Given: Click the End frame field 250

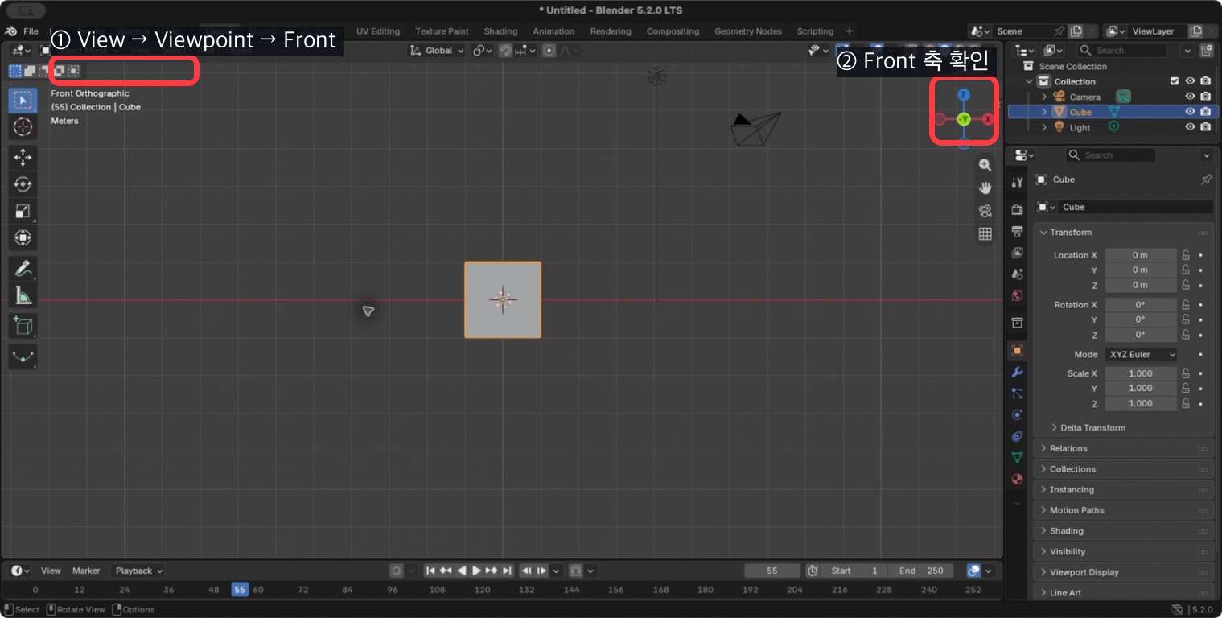Looking at the screenshot, I should pyautogui.click(x=921, y=571).
